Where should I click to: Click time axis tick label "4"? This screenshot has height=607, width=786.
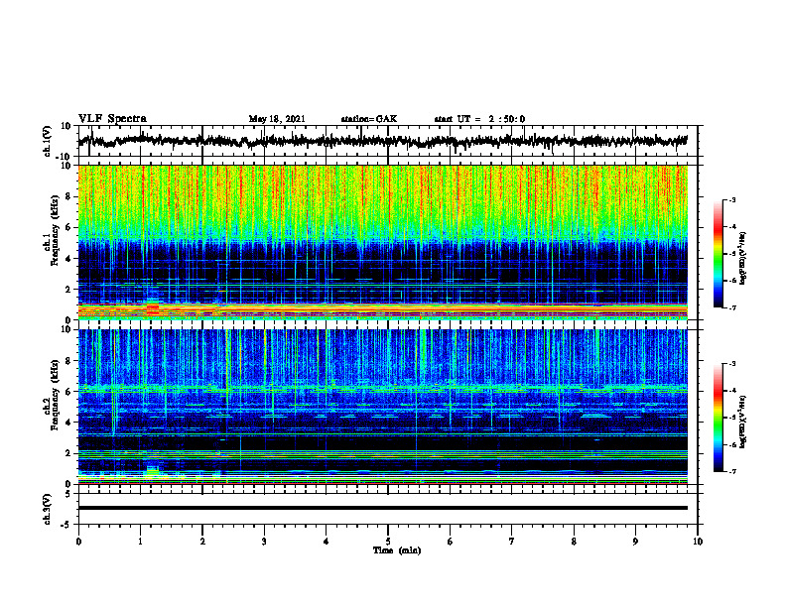pyautogui.click(x=327, y=542)
